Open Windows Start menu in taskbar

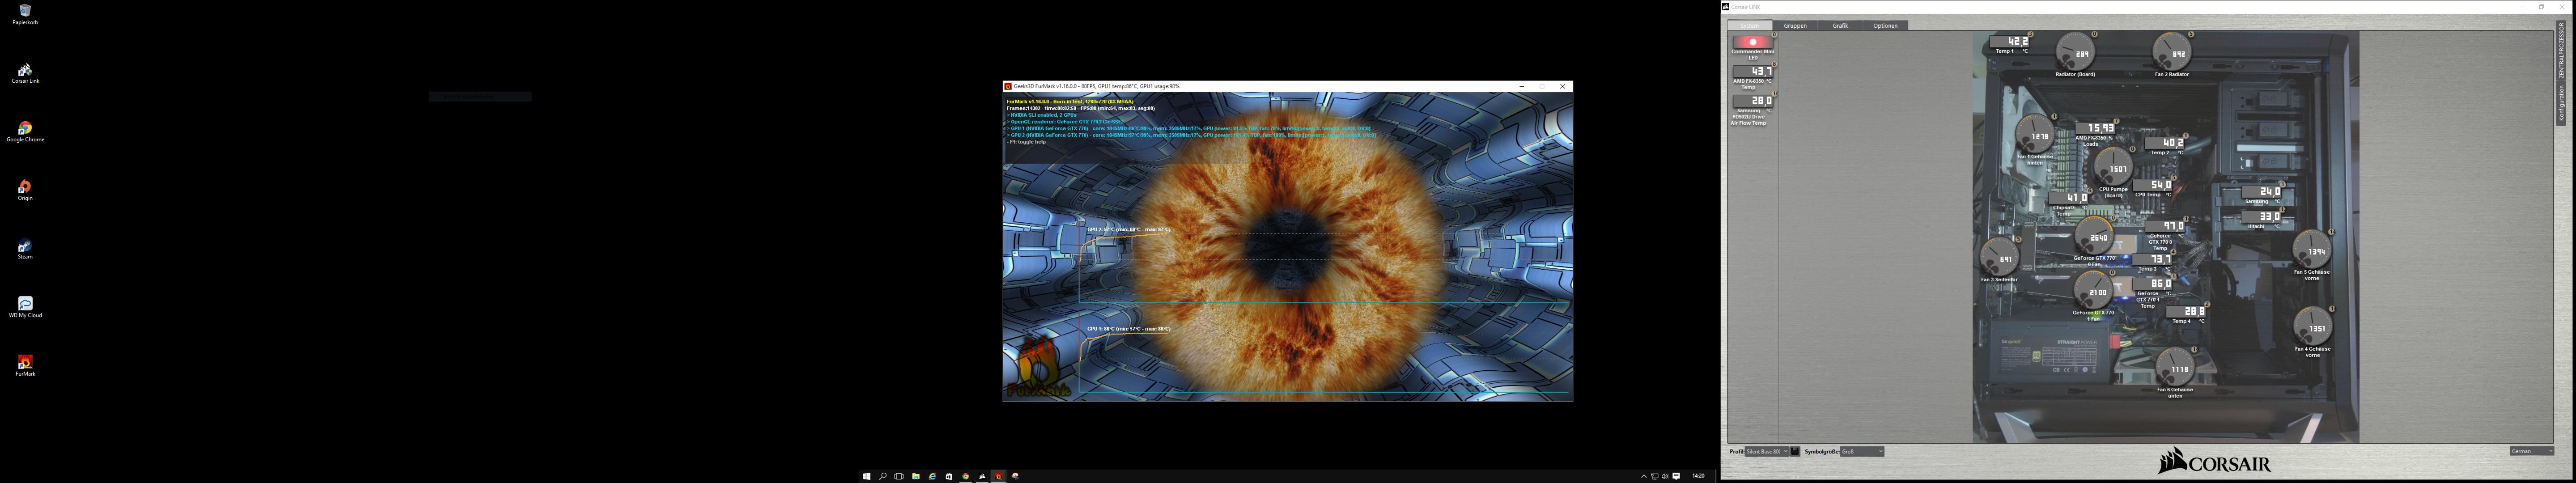[866, 476]
